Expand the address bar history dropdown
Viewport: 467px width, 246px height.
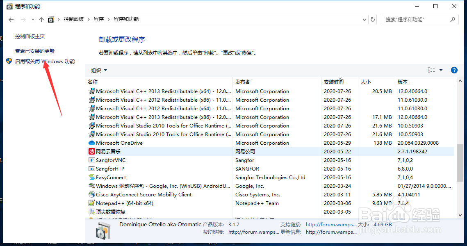pos(364,20)
